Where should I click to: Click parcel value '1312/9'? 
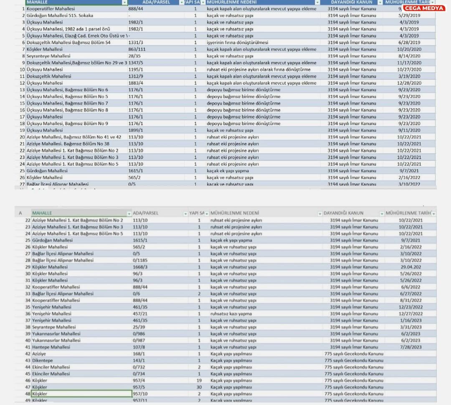(x=136, y=76)
